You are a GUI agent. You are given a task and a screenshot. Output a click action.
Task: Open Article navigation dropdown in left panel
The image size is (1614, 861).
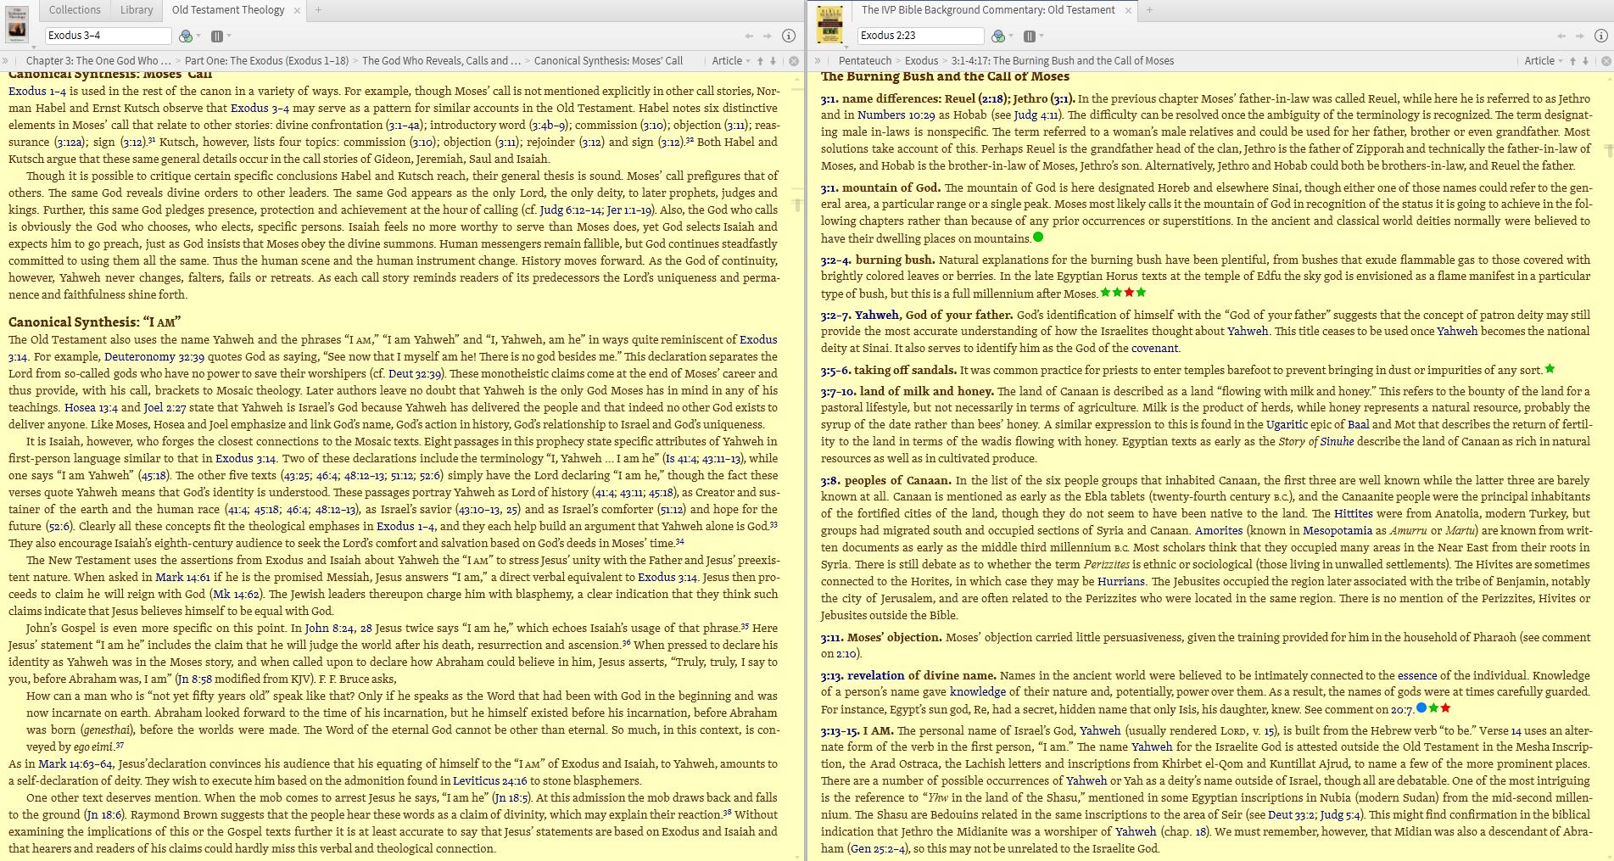point(731,61)
